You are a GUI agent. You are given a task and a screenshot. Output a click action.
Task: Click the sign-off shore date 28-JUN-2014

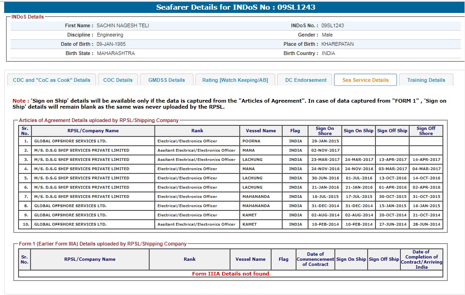(426, 224)
